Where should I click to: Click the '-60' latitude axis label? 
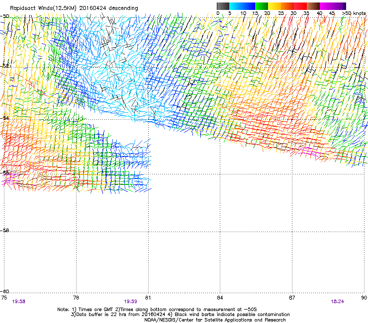point(4,292)
